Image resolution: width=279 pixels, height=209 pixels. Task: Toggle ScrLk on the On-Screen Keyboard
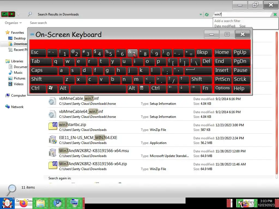241,79
